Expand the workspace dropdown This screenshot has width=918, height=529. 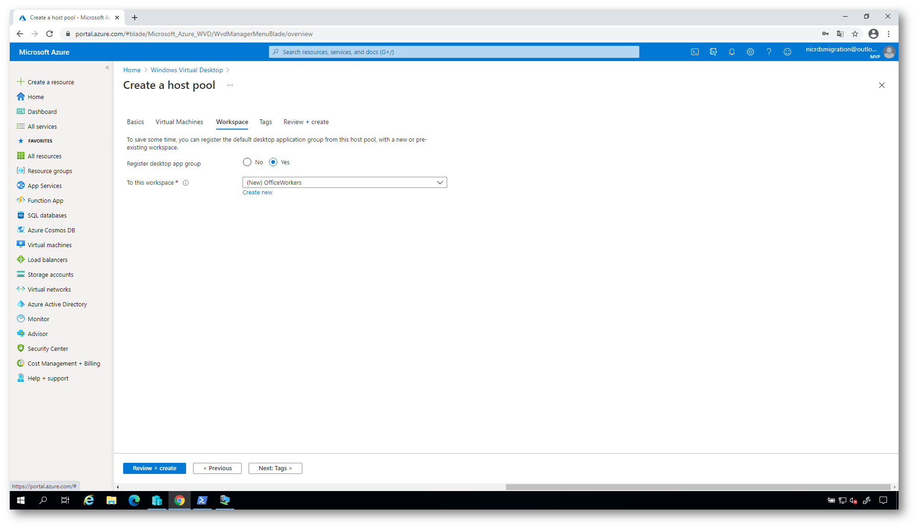pyautogui.click(x=344, y=182)
